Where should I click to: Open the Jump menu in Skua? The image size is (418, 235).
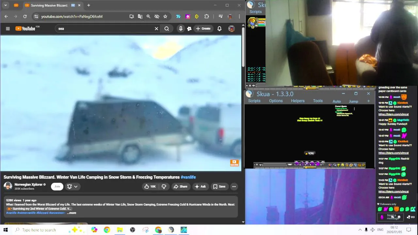(353, 101)
